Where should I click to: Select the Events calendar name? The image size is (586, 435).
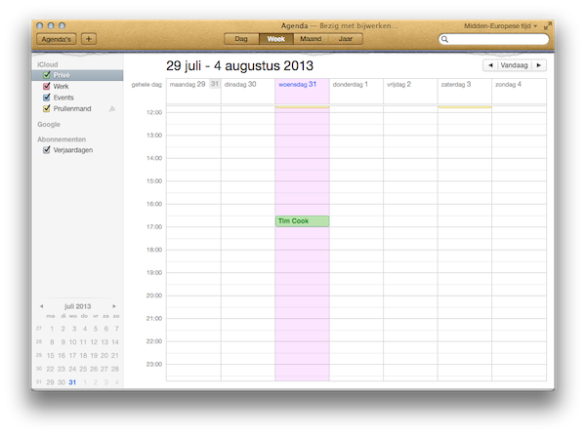[x=63, y=98]
